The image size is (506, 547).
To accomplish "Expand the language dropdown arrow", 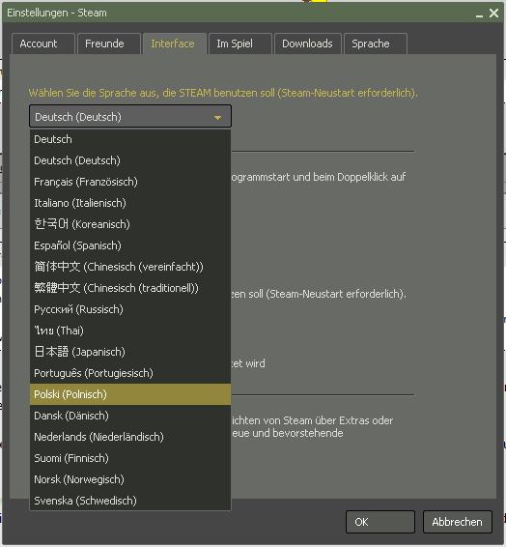I will (x=218, y=118).
